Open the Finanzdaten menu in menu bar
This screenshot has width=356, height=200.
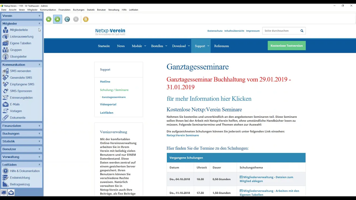pyautogui.click(x=65, y=10)
